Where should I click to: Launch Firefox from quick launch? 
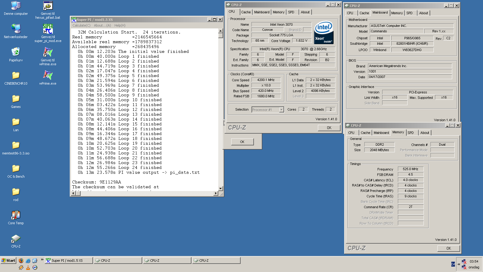click(21, 261)
